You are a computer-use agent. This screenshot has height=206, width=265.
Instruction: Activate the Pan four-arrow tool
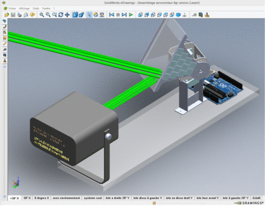pyautogui.click(x=67, y=15)
